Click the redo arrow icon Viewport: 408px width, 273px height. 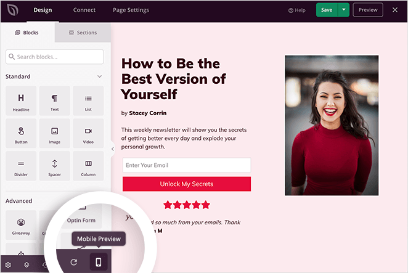[x=73, y=262]
